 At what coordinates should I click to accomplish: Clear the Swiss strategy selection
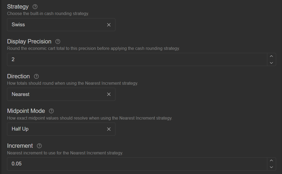point(109,25)
